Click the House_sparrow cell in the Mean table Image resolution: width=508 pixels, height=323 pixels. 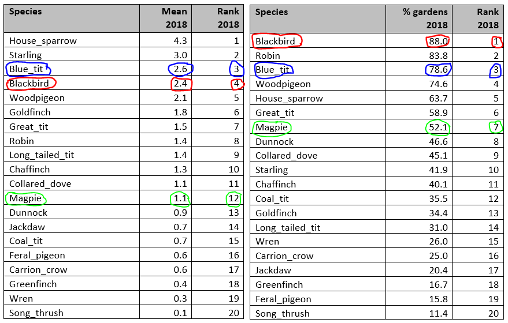click(x=43, y=41)
